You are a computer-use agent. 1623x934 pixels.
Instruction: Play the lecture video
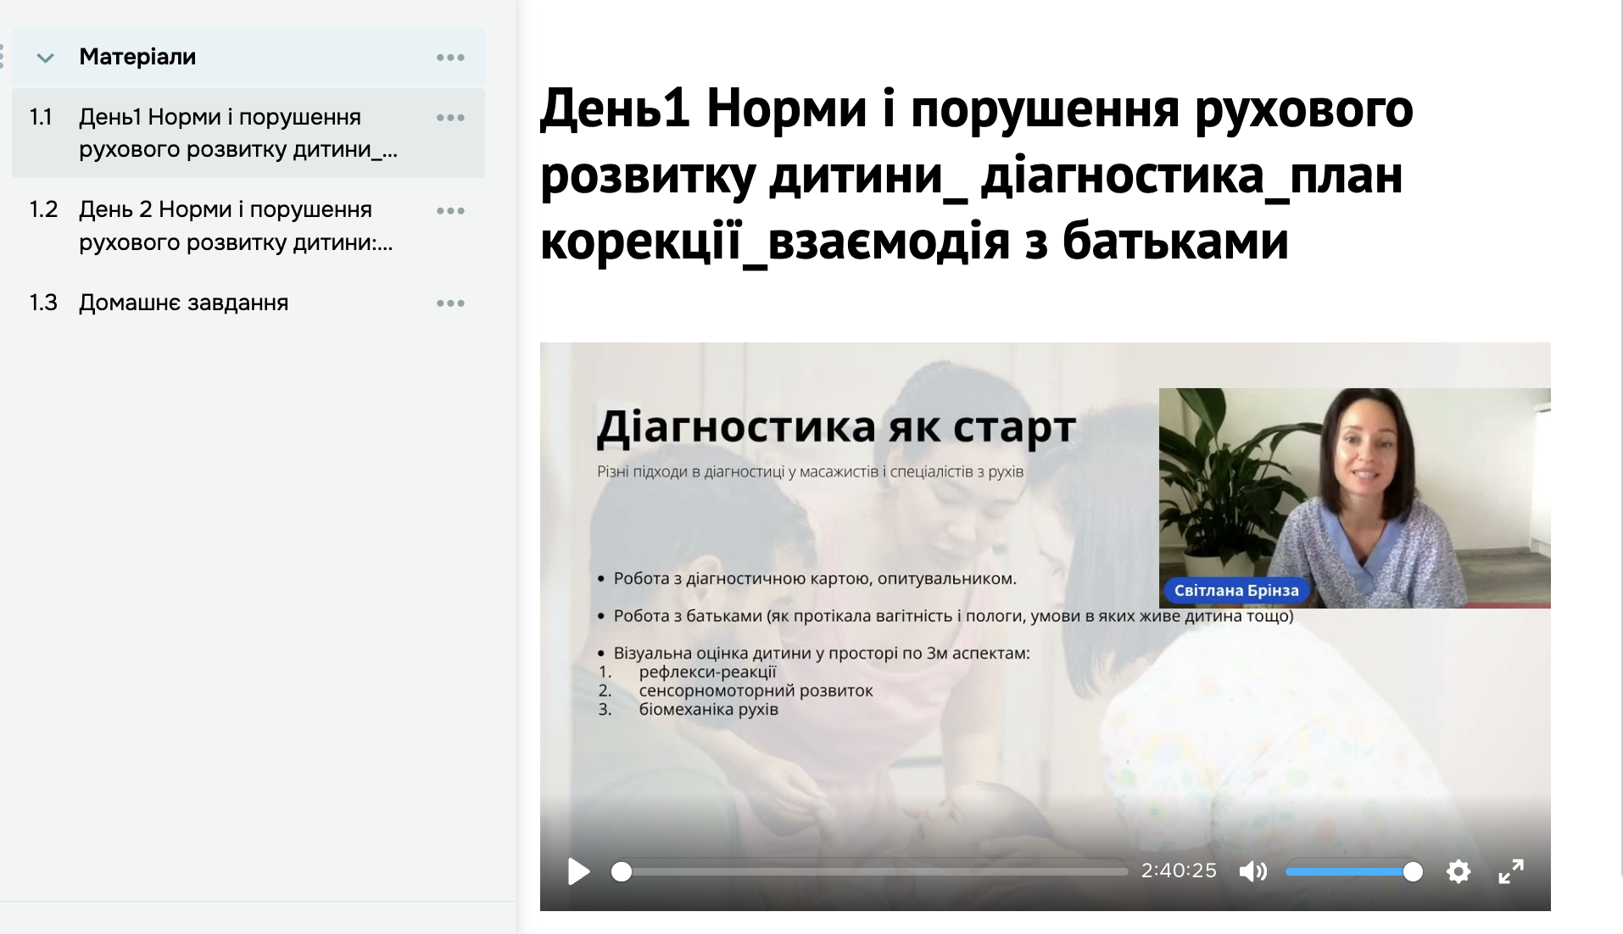point(578,871)
